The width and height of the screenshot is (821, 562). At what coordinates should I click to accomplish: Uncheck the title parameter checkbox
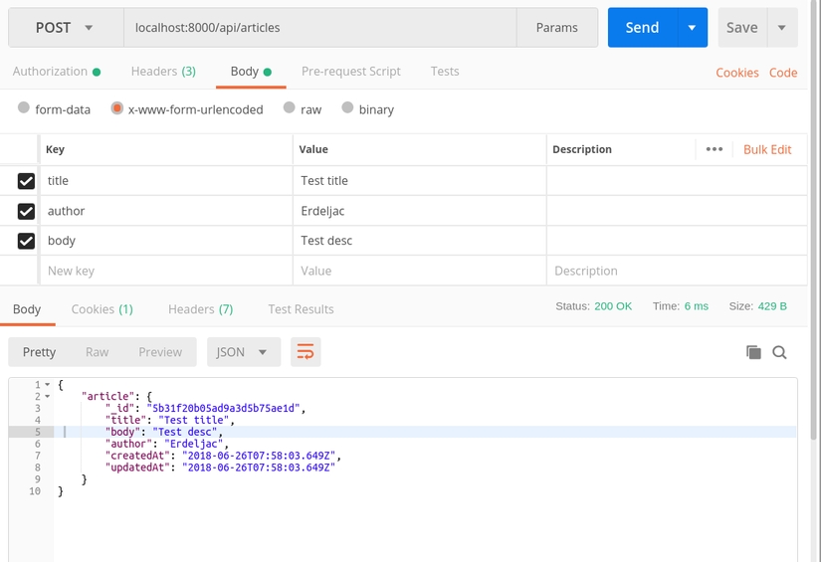coord(26,181)
